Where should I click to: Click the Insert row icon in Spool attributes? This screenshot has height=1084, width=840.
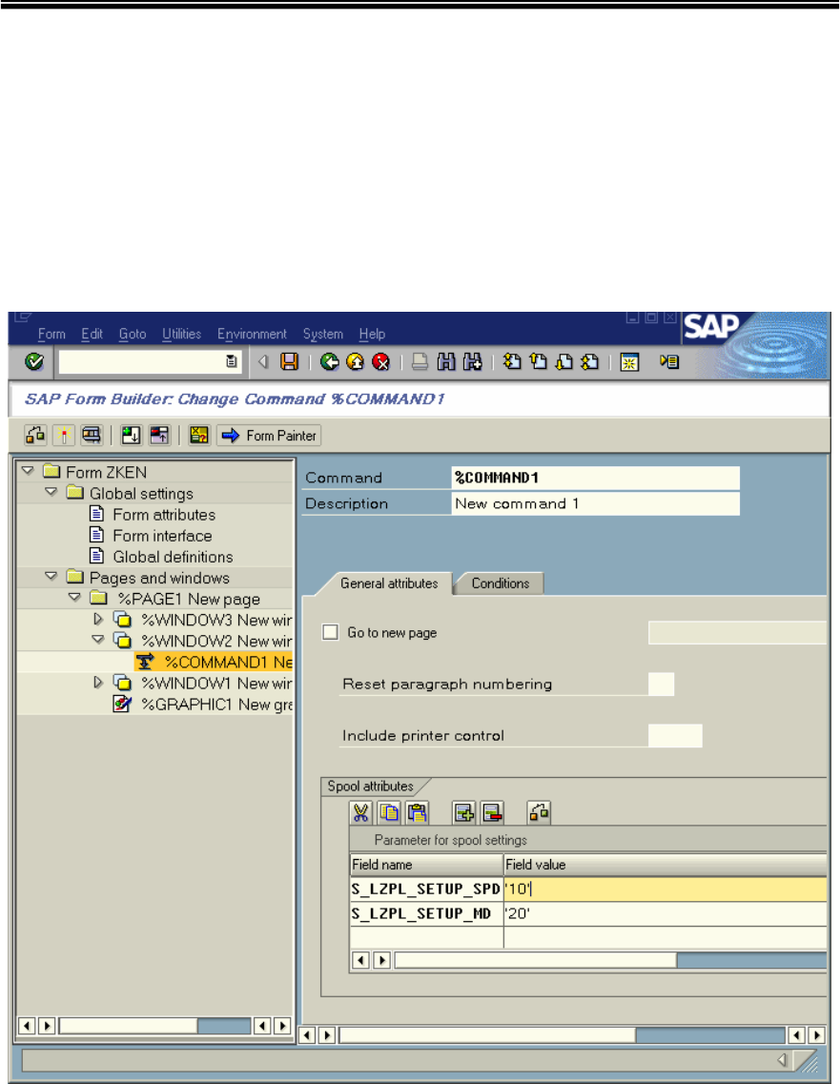pos(462,812)
